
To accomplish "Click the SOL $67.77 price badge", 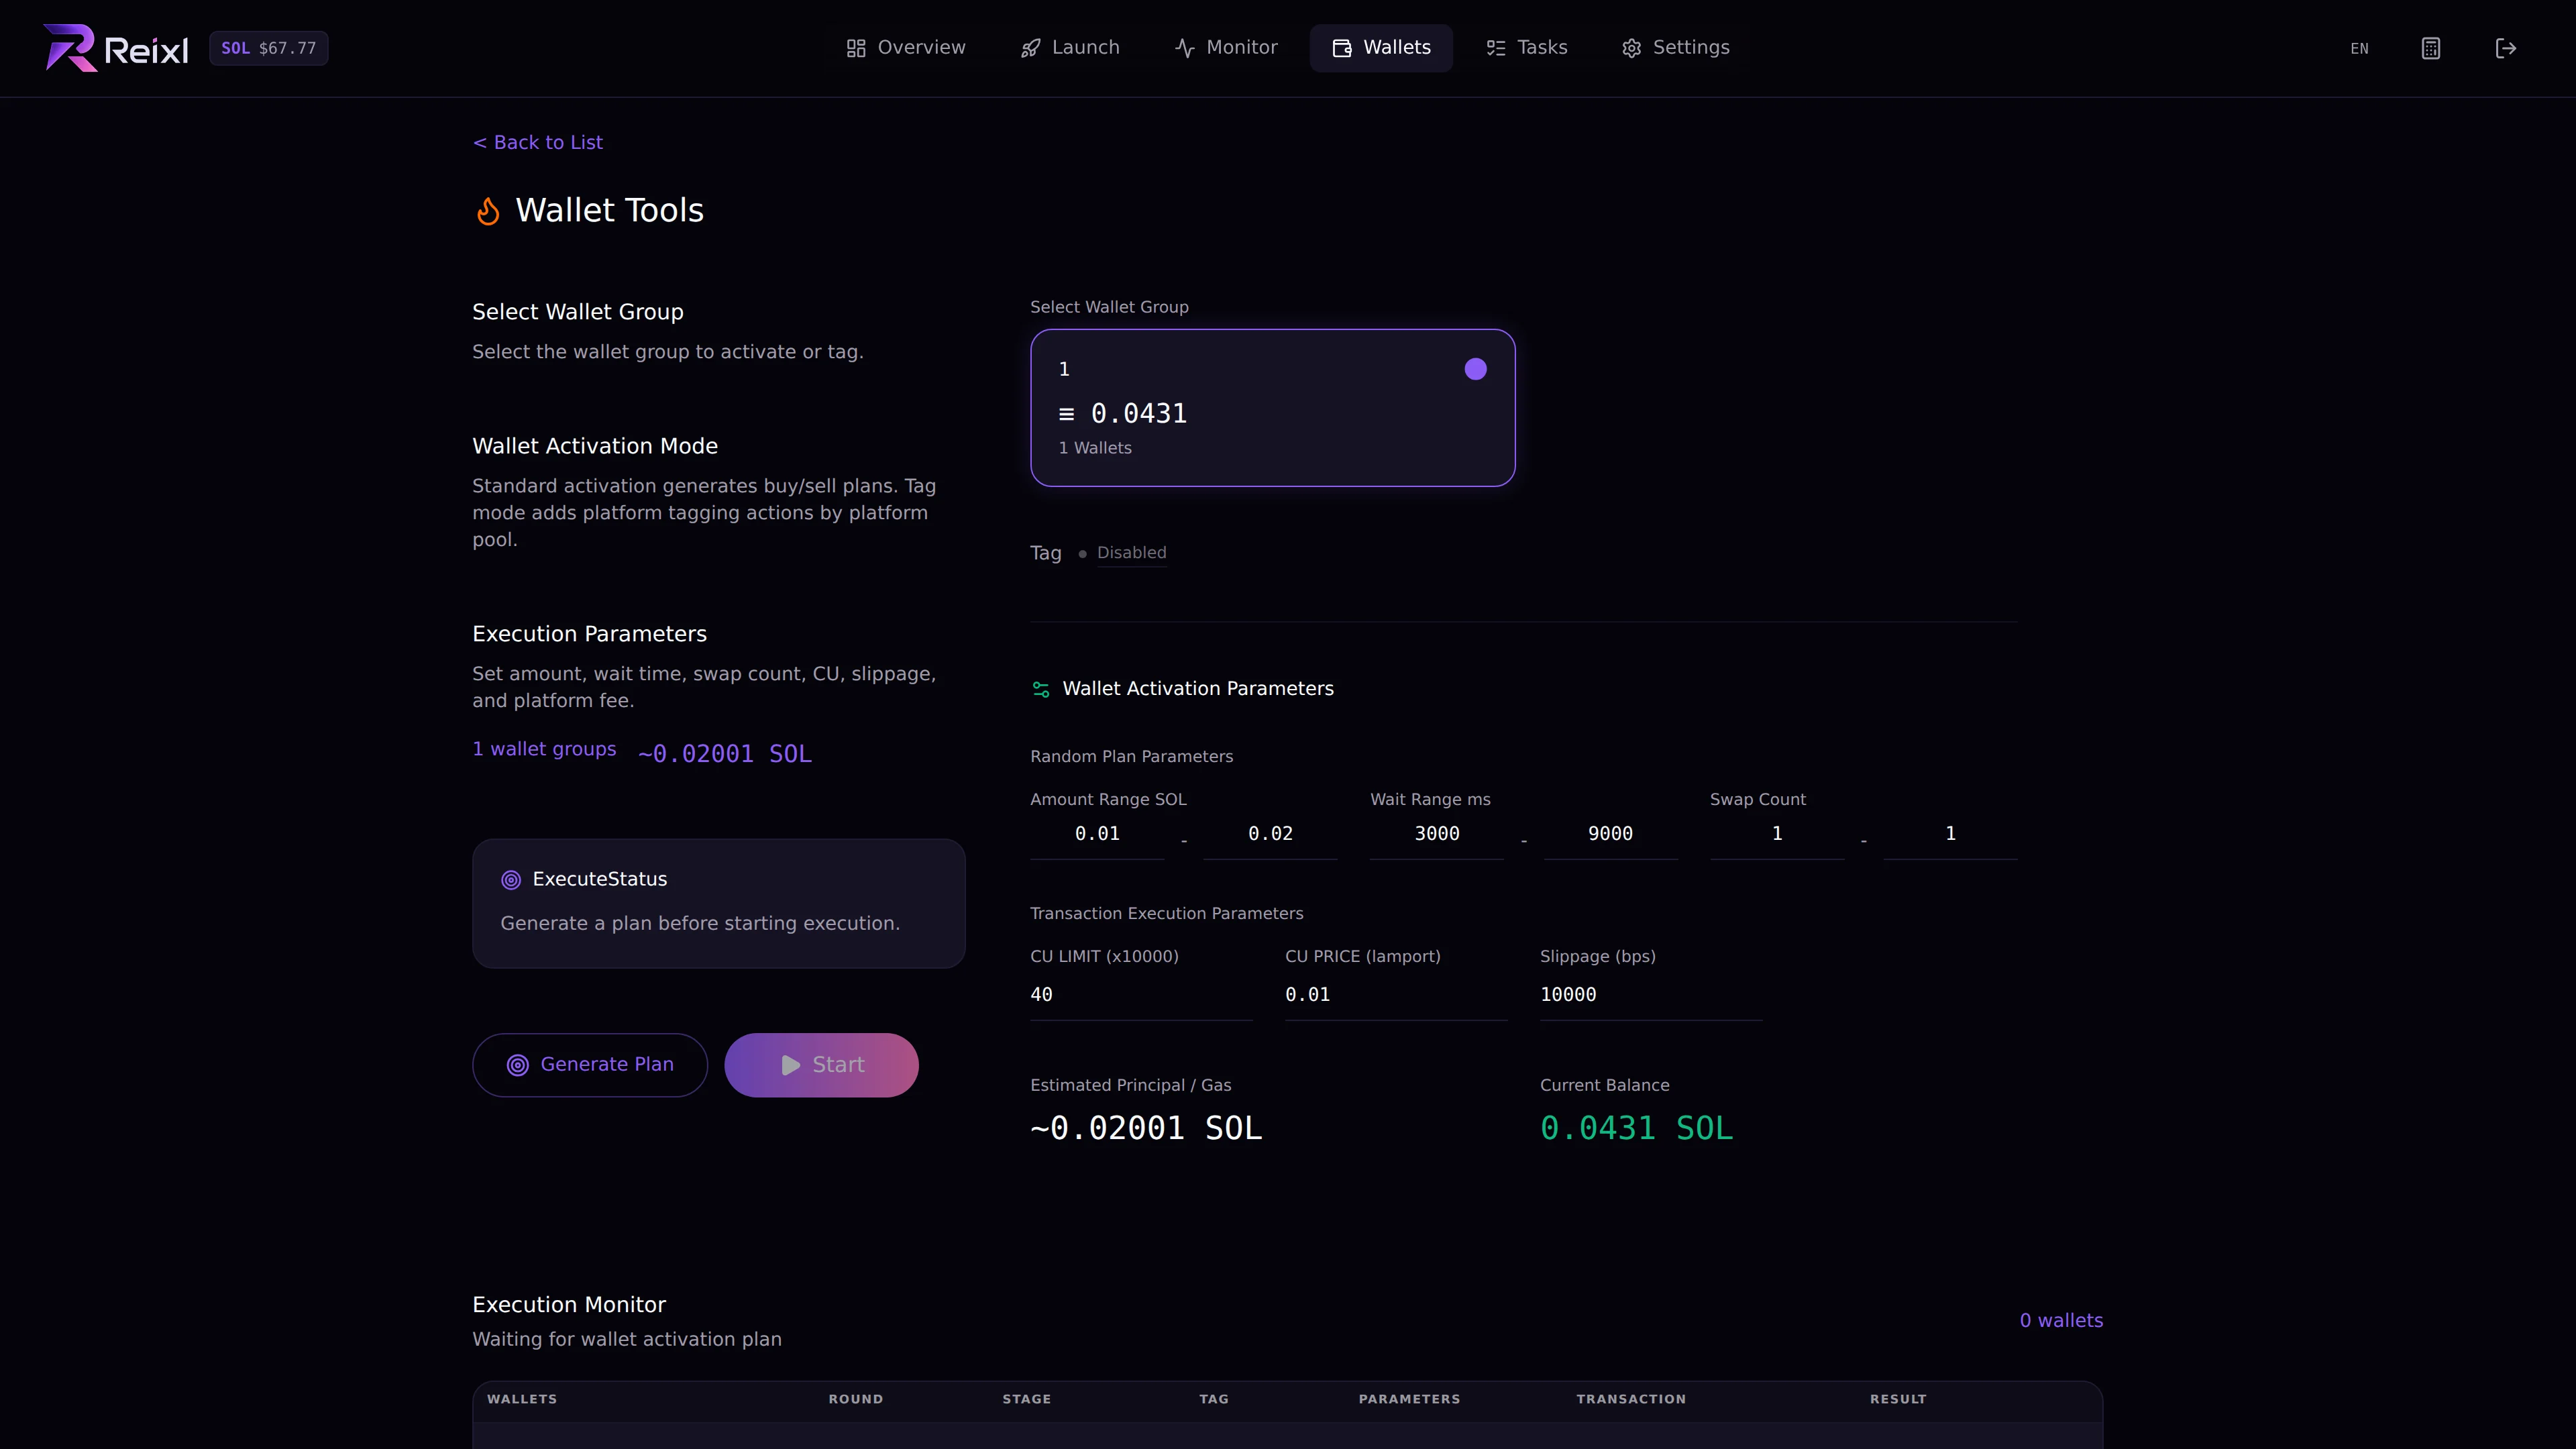I will point(268,48).
